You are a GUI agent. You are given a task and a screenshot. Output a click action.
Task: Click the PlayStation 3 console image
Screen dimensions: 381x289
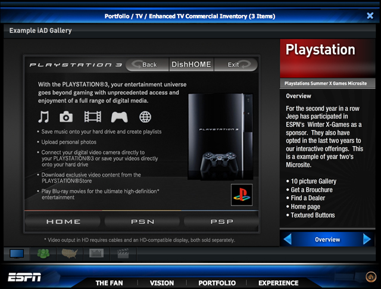tap(221, 136)
